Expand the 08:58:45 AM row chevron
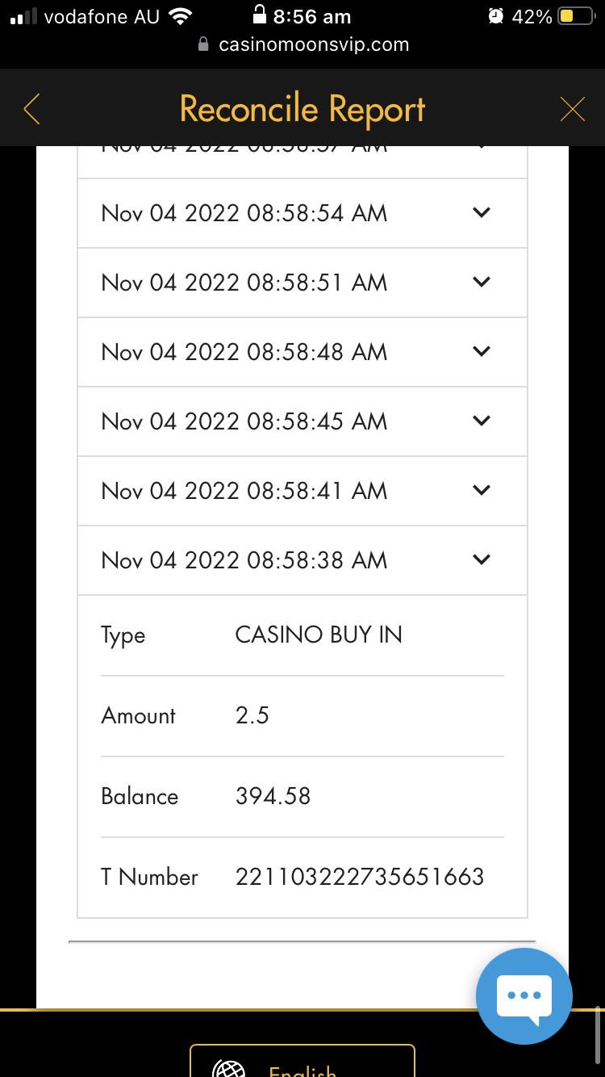The image size is (605, 1077). coord(482,421)
